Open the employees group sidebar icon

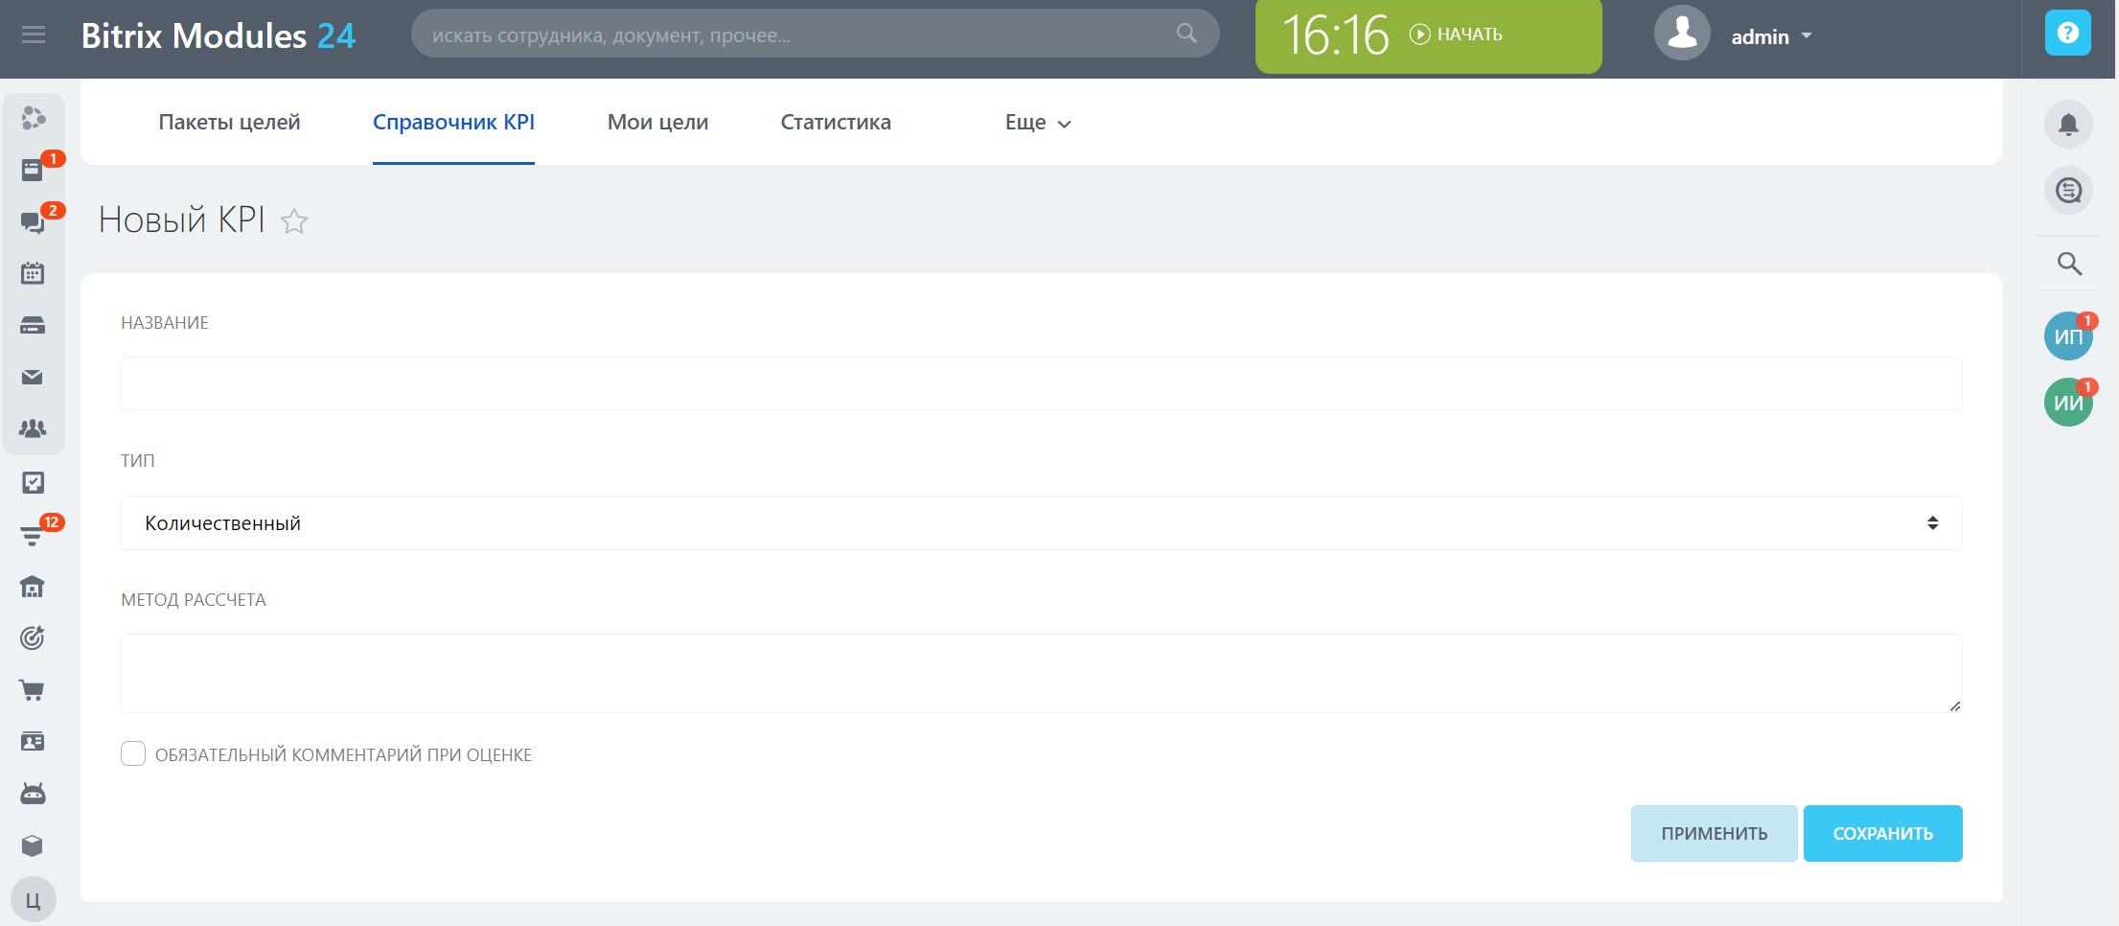pyautogui.click(x=33, y=428)
